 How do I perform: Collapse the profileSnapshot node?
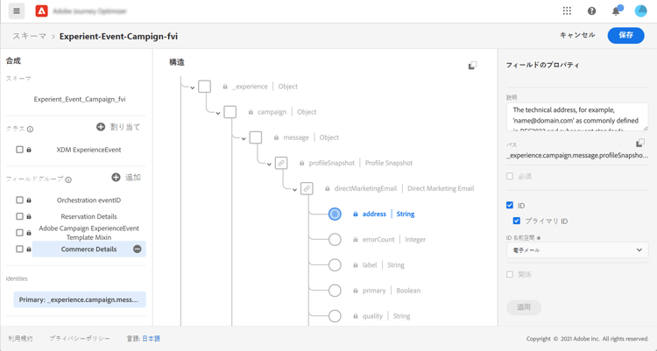click(269, 164)
